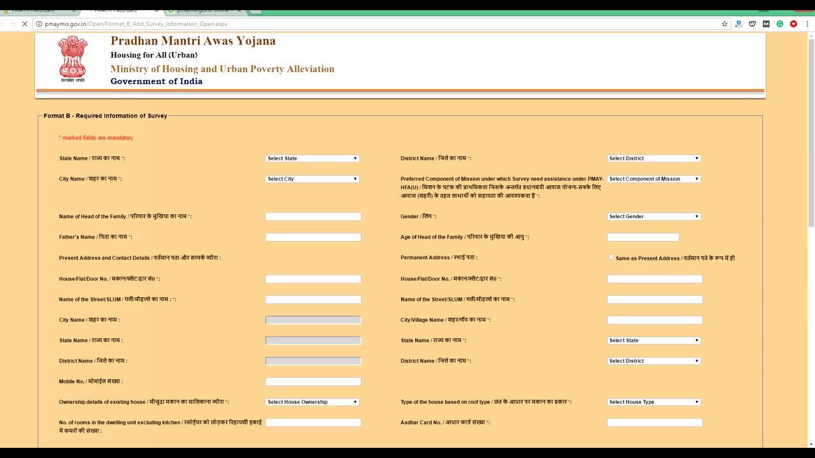Image resolution: width=815 pixels, height=458 pixels.
Task: Click the browser address bar URL
Action: tap(136, 24)
